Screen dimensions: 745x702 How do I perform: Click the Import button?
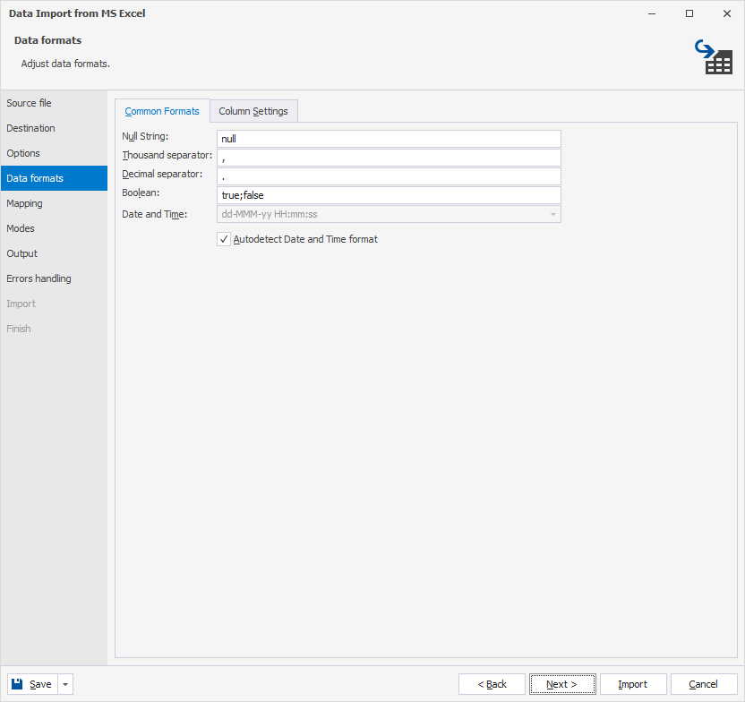(x=633, y=684)
